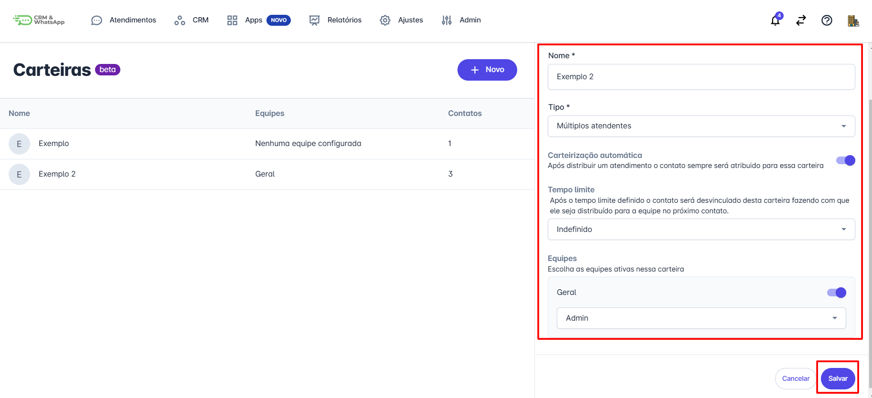
Task: Expand the Tempo limite Indefinido dropdown
Action: [701, 230]
